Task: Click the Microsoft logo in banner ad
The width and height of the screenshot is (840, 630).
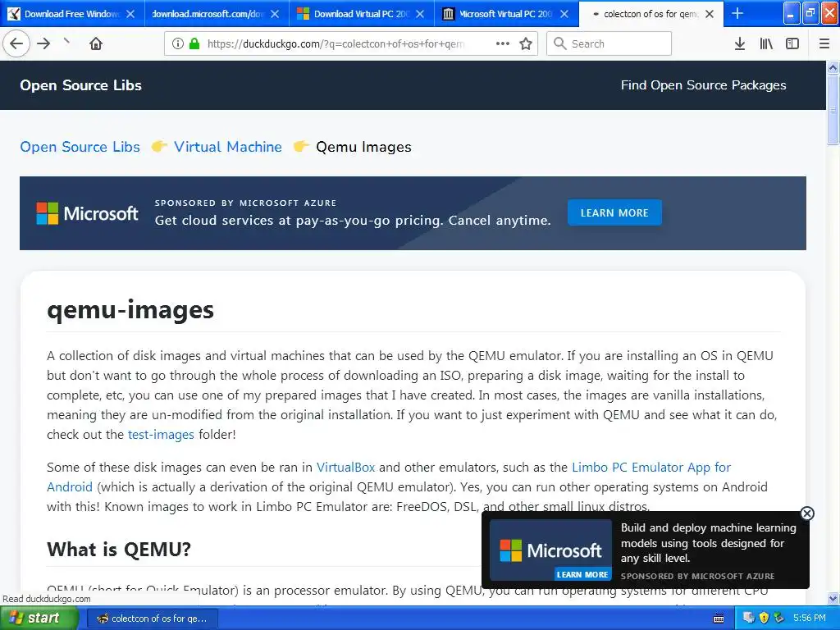Action: [x=87, y=213]
